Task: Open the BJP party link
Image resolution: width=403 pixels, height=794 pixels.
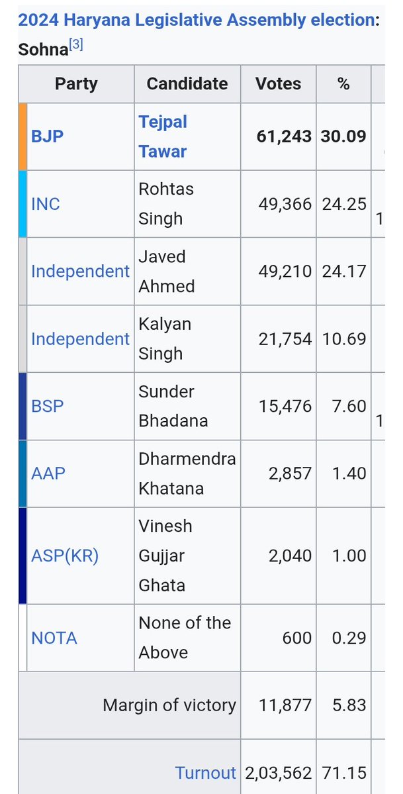Action: [48, 136]
